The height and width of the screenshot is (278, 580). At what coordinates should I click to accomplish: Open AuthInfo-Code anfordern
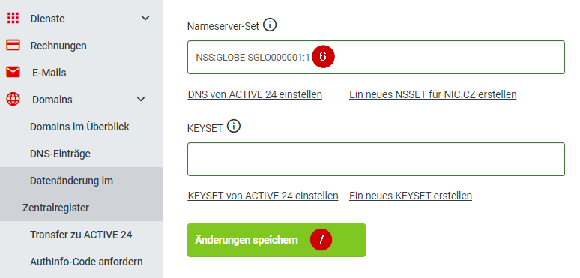(86, 262)
